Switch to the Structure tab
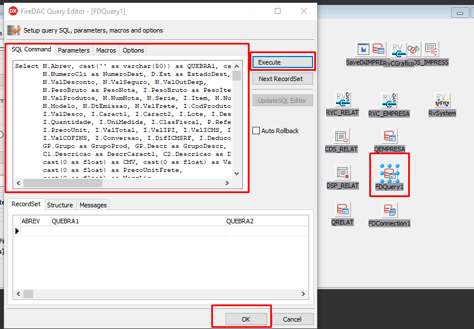Image resolution: width=474 pixels, height=329 pixels. [x=60, y=205]
